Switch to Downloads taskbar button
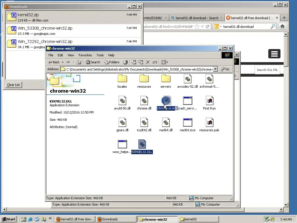297x223 pixels. point(116,219)
